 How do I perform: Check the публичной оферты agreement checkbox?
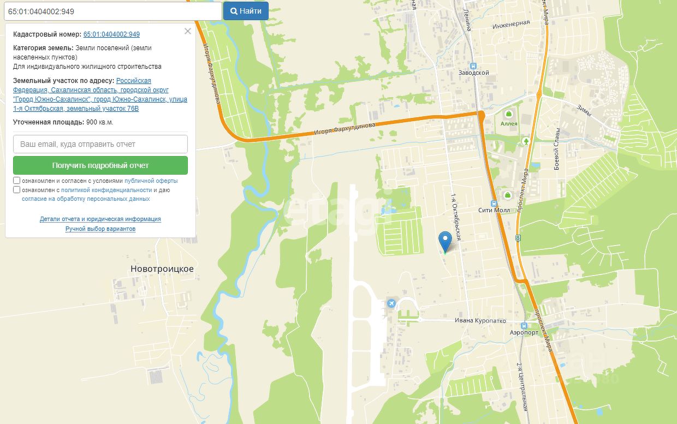point(17,180)
